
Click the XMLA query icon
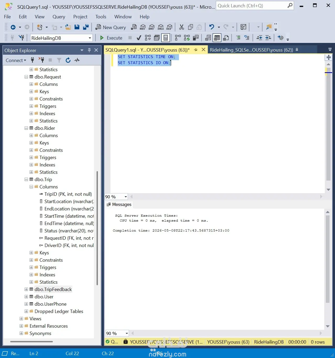pyautogui.click(x=161, y=27)
